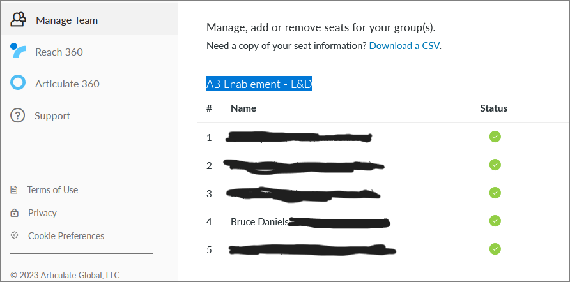Click green status checkmark in row 2
This screenshot has width=570, height=282.
(495, 165)
